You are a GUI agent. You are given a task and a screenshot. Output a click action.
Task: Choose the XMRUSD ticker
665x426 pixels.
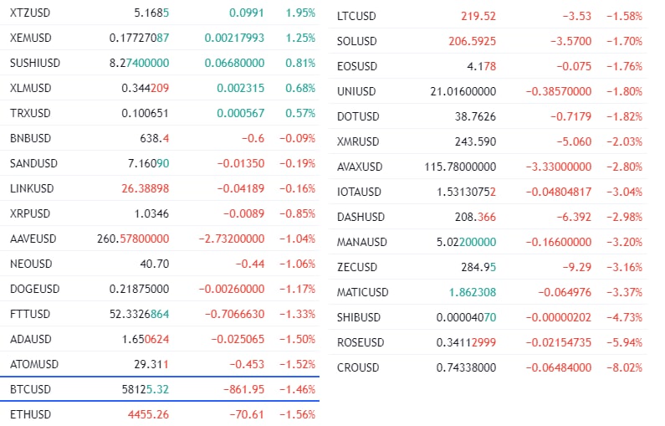click(x=358, y=141)
